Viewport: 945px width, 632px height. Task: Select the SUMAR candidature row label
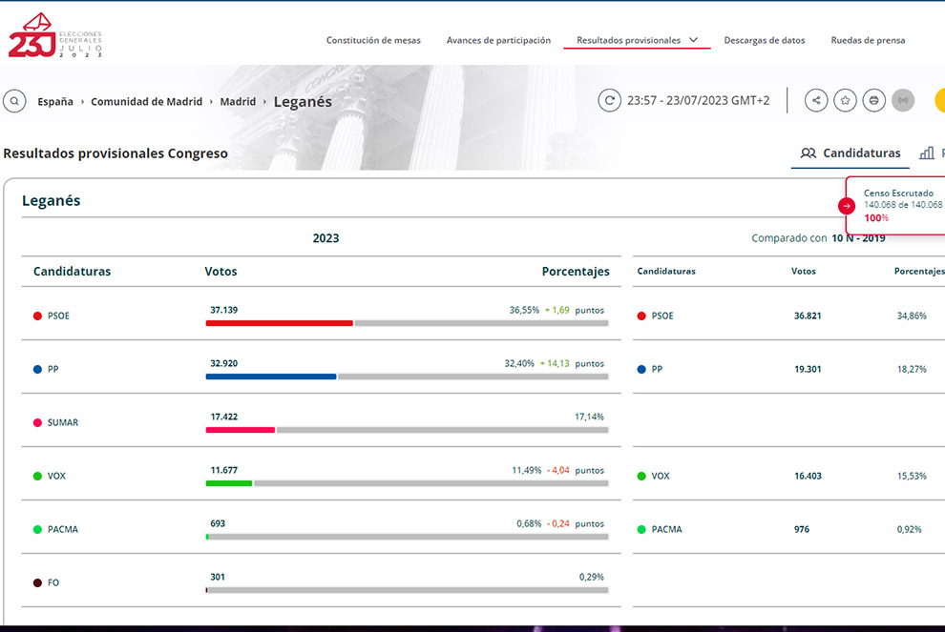pos(63,422)
